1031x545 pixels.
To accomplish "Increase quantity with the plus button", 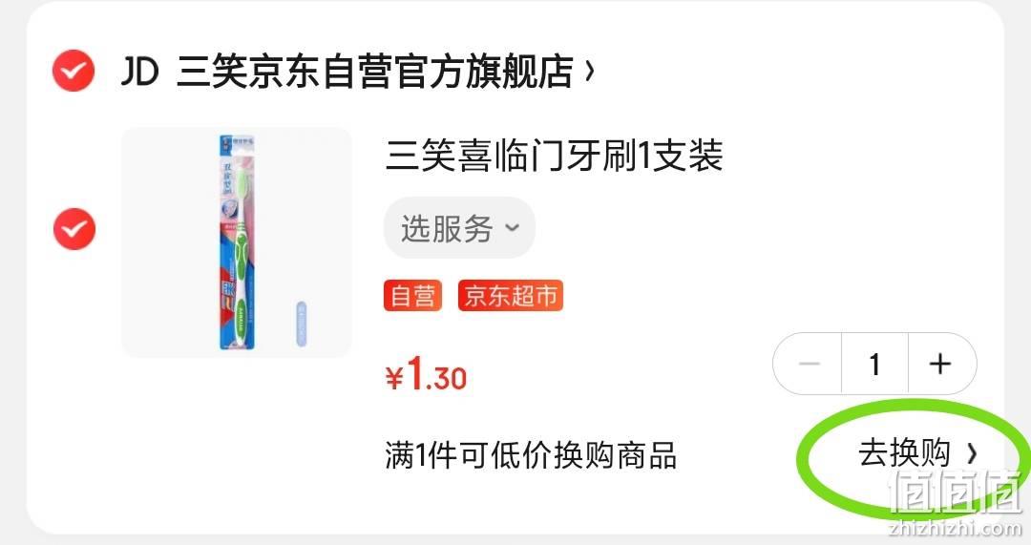I will (x=941, y=364).
